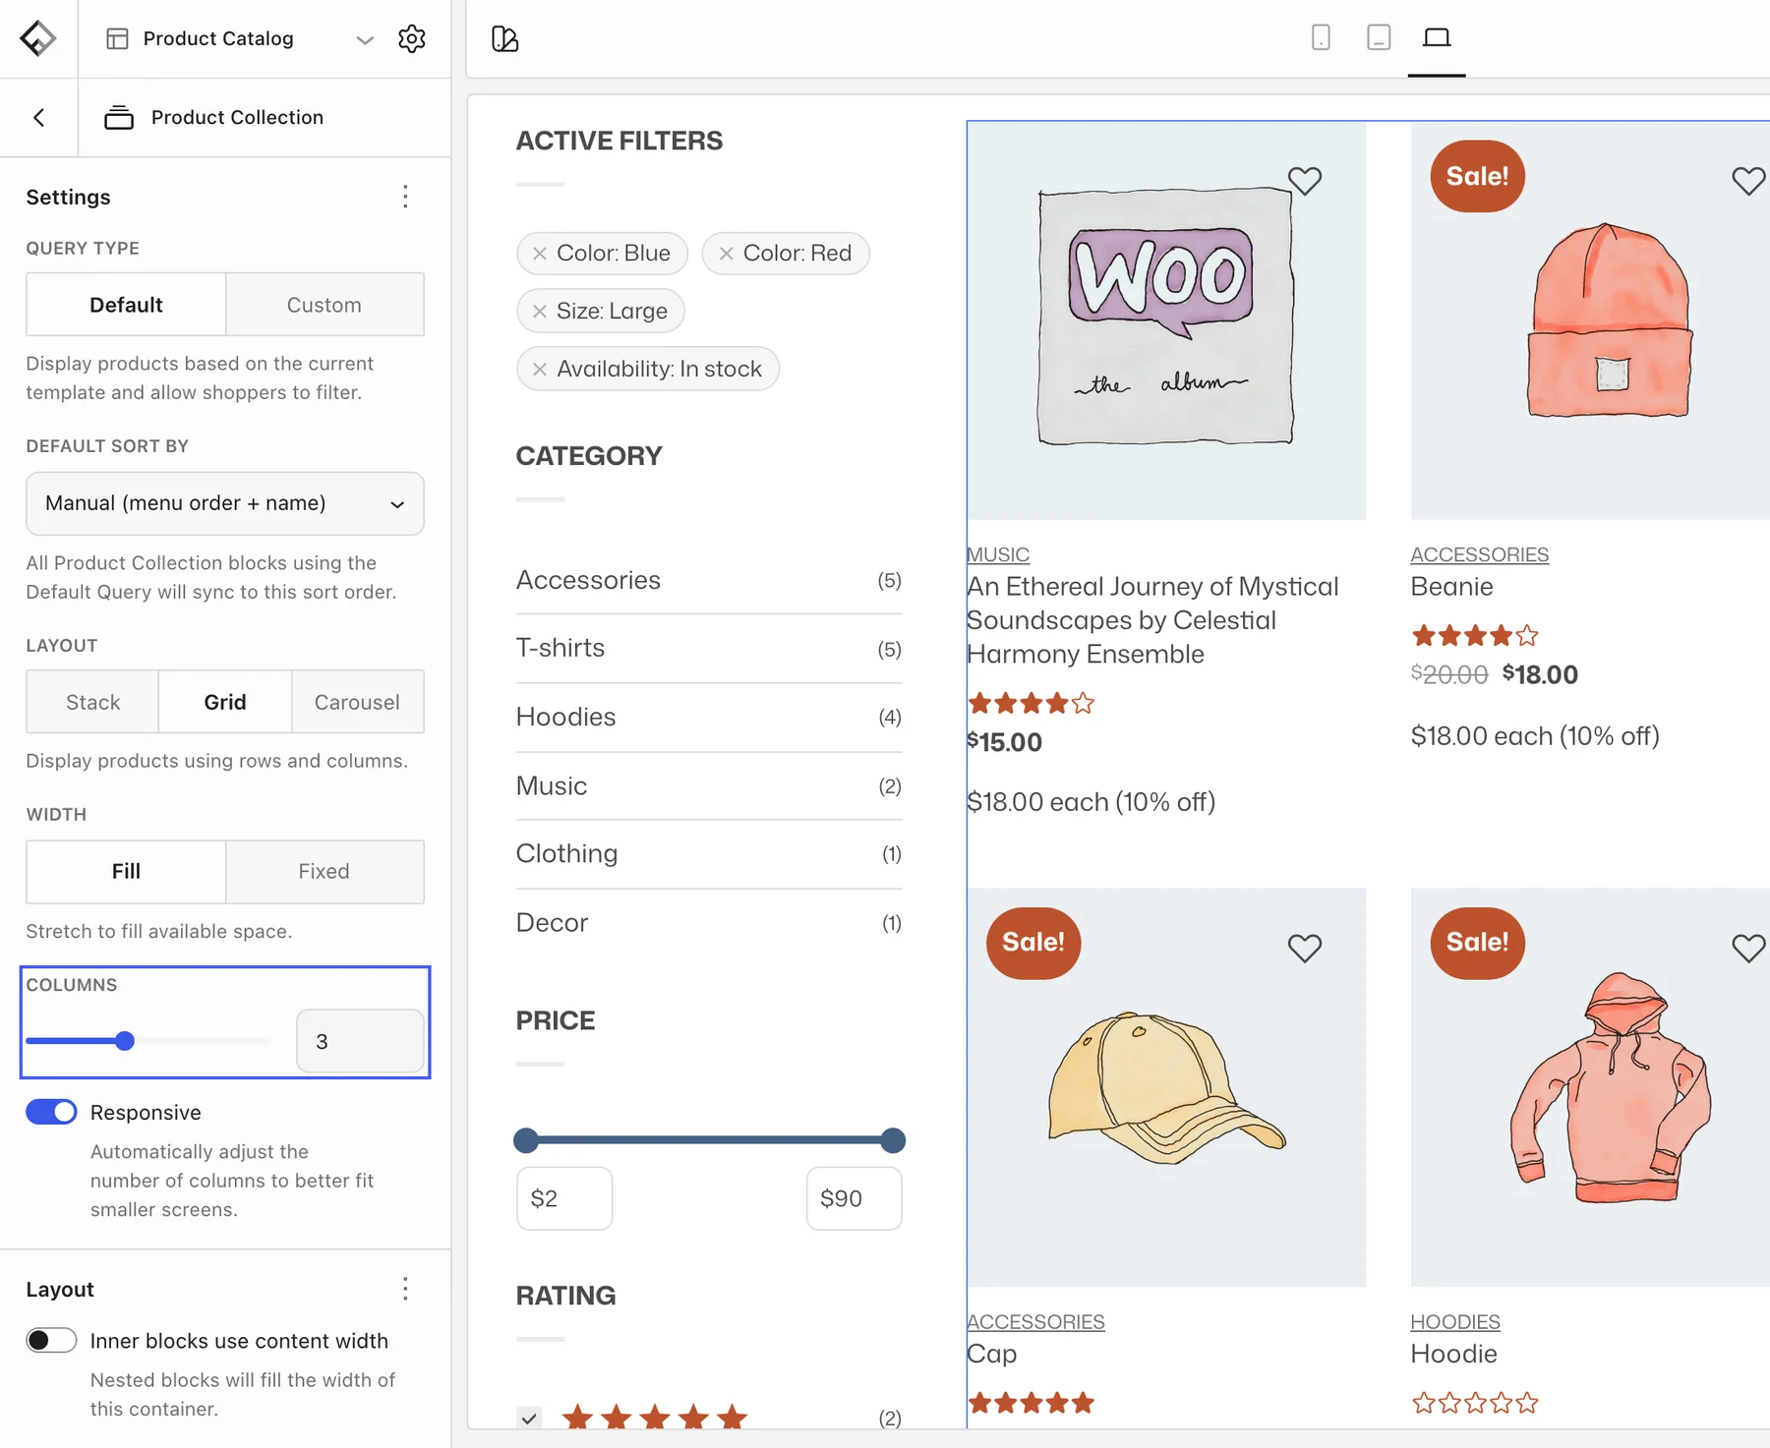
Task: Click the Beanie product image
Action: (1590, 320)
